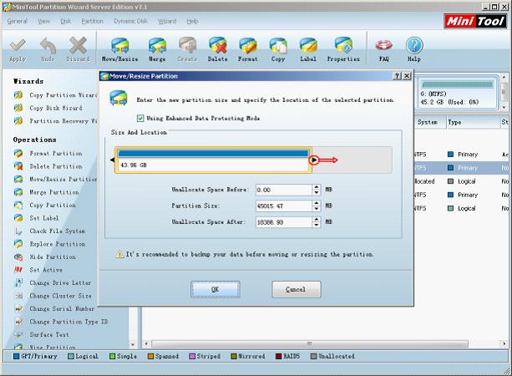Viewport: 512px width, 376px height.
Task: Start Partition Recovery Wizard in sidebar
Action: pyautogui.click(x=55, y=121)
